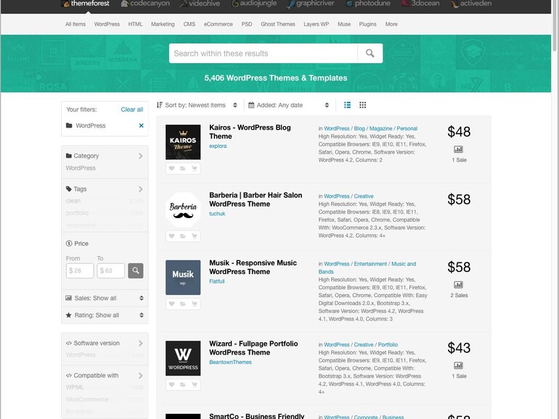The height and width of the screenshot is (419, 559).
Task: Open Added: Any date dropdown
Action: coord(288,105)
